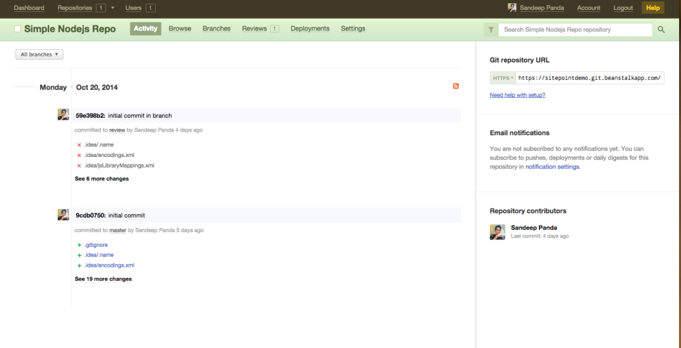Toggle the checkbox beside Simple Nodejs Repo

[17, 29]
